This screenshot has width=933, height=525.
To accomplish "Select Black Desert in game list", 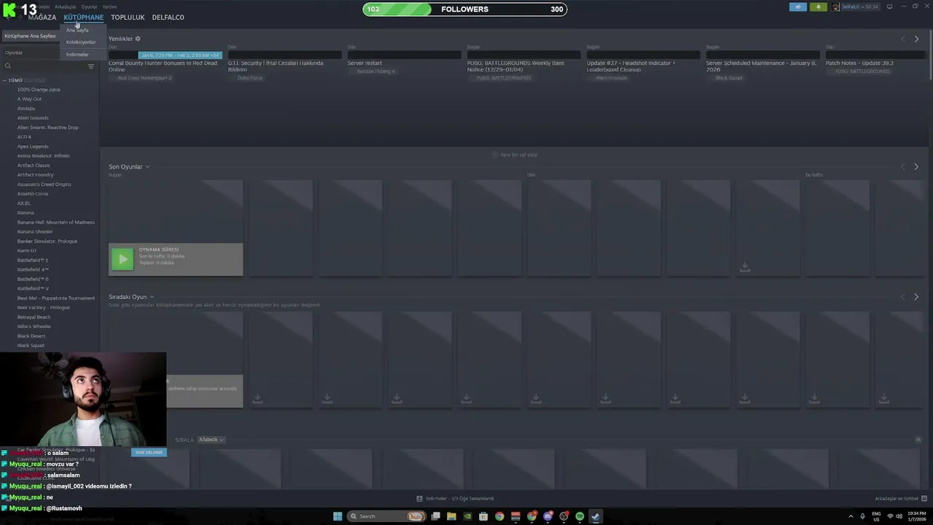I will coord(31,336).
